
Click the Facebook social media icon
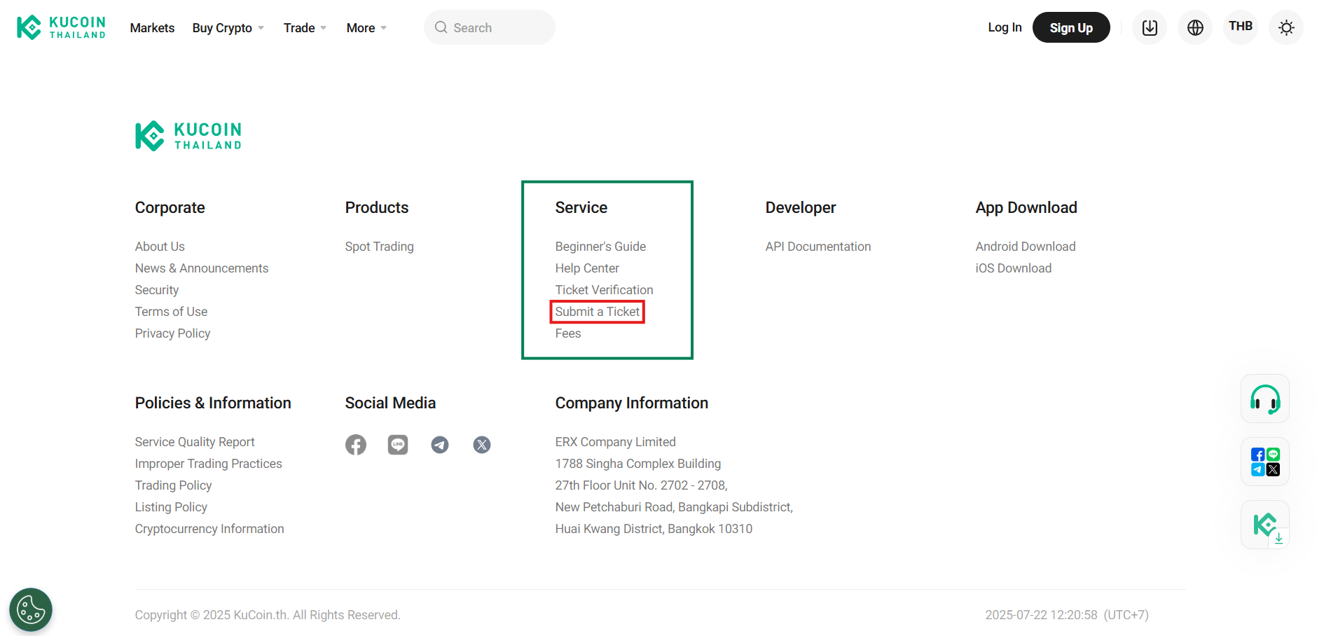(x=356, y=445)
